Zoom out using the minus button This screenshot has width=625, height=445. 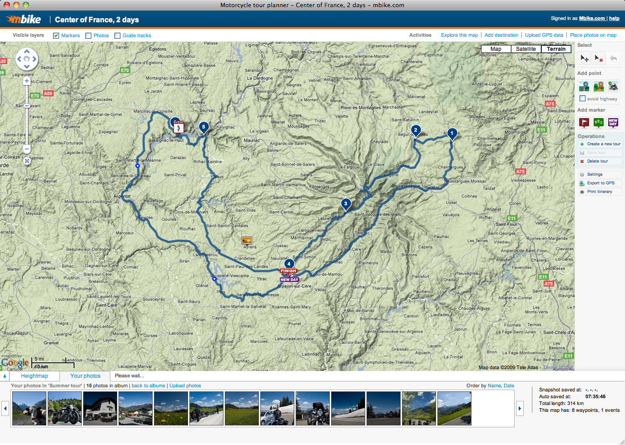pyautogui.click(x=27, y=149)
